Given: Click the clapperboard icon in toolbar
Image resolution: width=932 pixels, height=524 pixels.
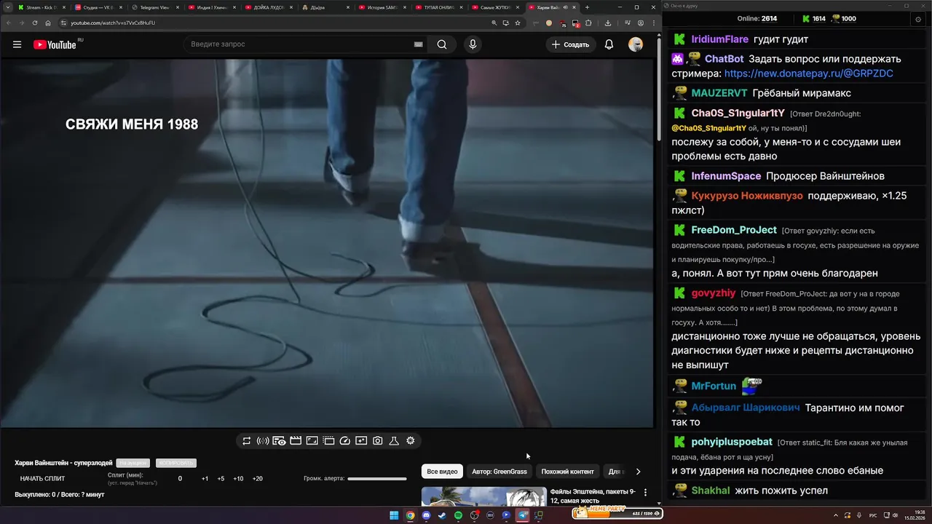Looking at the screenshot, I should 296,440.
